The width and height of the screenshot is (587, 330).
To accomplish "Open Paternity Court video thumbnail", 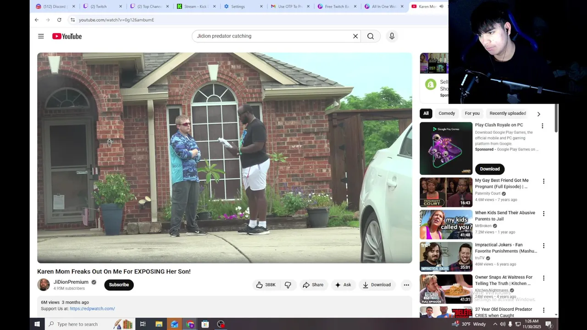I will tap(446, 192).
